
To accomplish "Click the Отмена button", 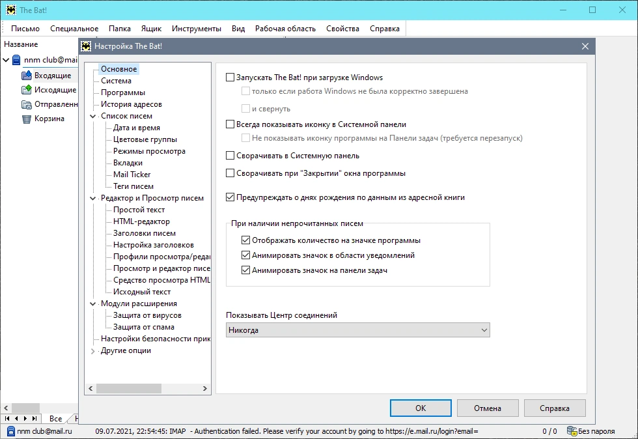I will tap(488, 408).
